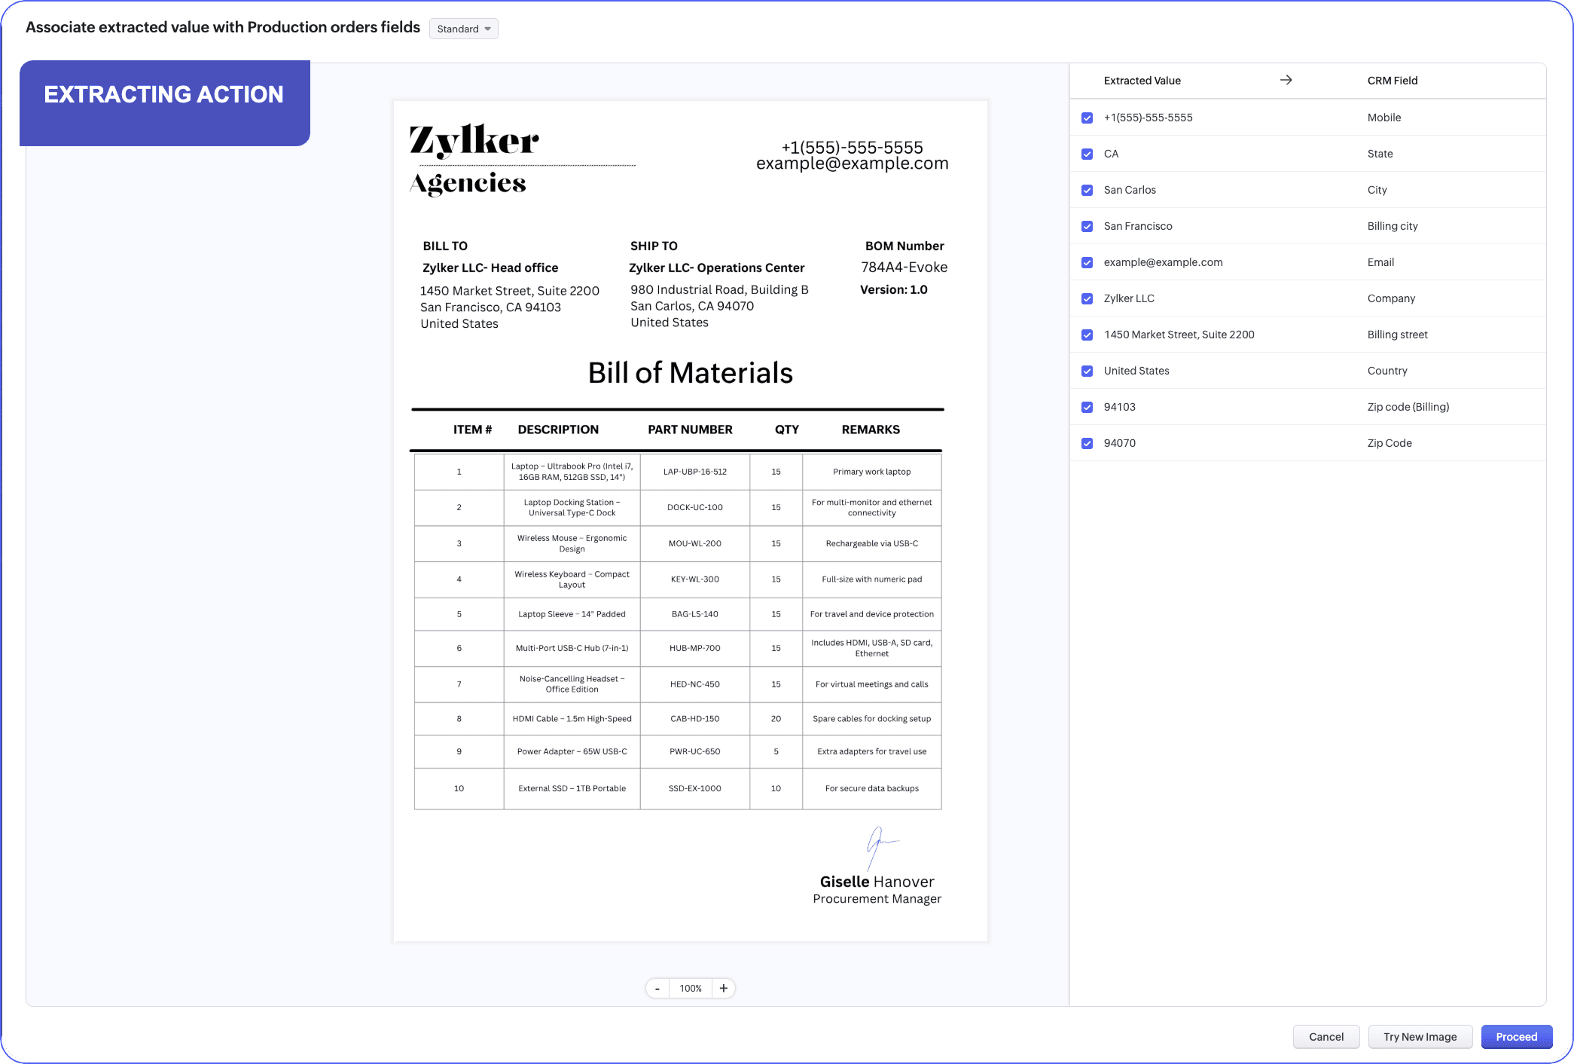Click the Country CRM field mapping
The height and width of the screenshot is (1064, 1574).
(1386, 371)
